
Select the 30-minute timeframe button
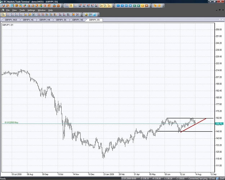130,6
